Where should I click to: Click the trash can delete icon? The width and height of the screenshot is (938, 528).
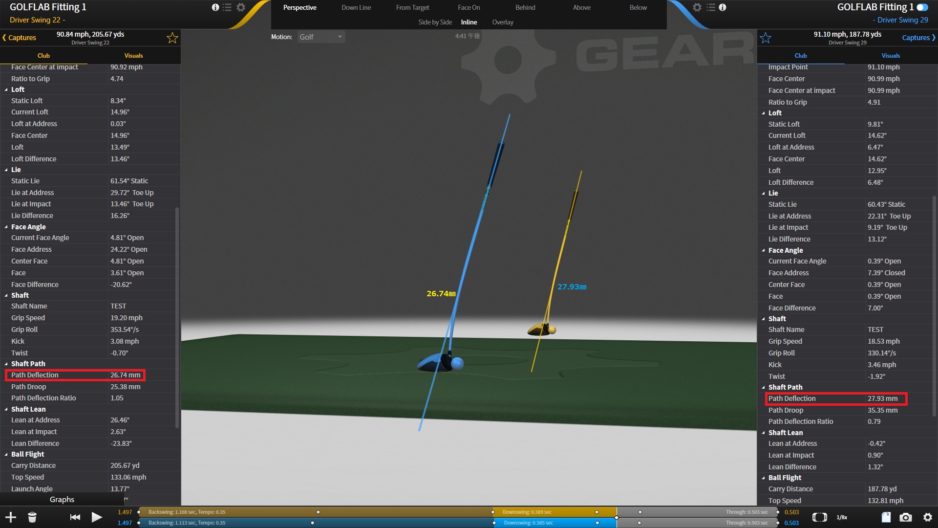[32, 517]
